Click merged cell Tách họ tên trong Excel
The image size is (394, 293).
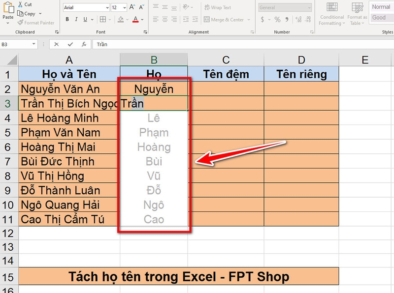click(179, 276)
